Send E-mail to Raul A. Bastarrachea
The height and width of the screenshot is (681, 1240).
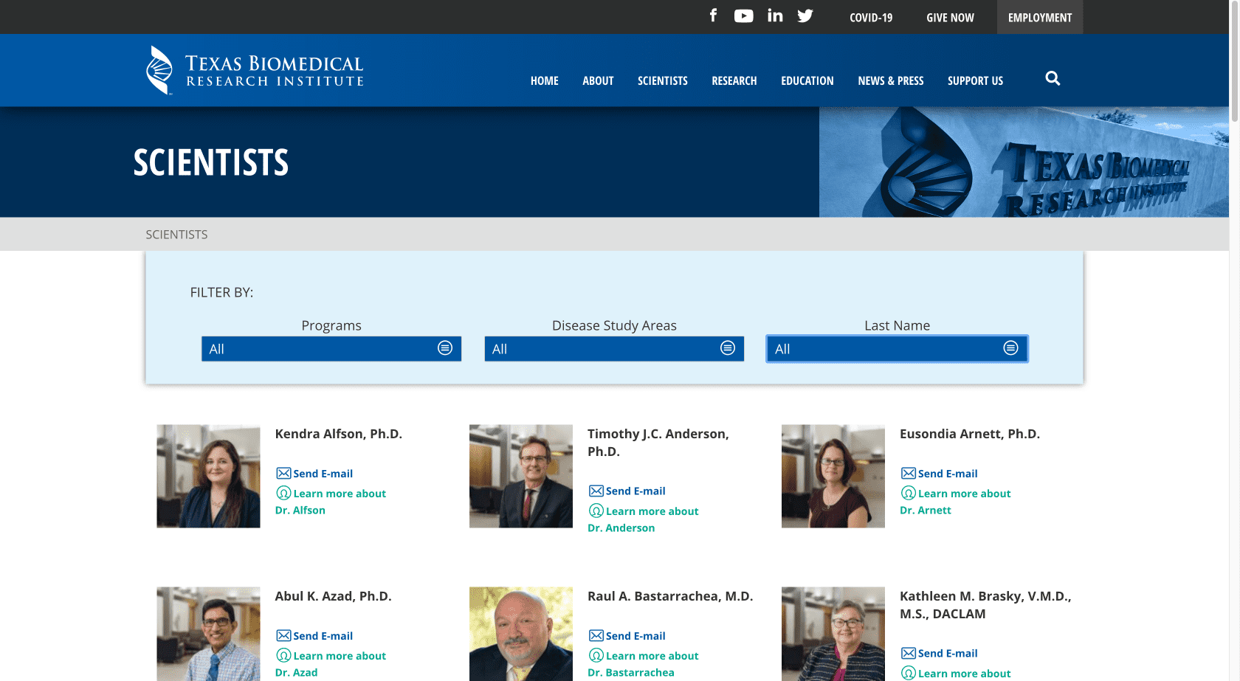pos(635,636)
